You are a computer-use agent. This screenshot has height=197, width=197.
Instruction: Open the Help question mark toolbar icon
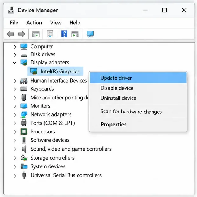64,34
